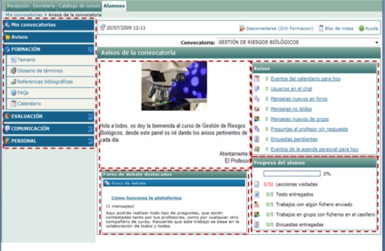385x251 pixels.
Task: Expand the PERSONAL section
Action: click(91, 141)
